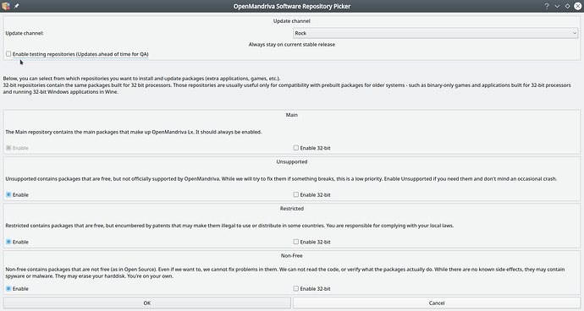Viewport: 584px width, 311px height.
Task: Disable the Unsupported repository Enable checkbox
Action: (x=8, y=194)
